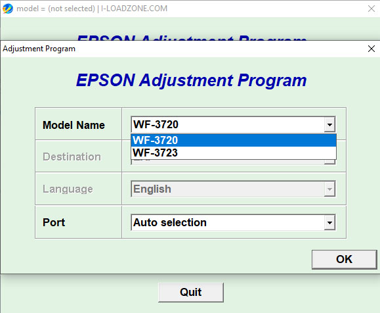Click the Model Name text field
This screenshot has height=313, width=380.
tap(228, 124)
